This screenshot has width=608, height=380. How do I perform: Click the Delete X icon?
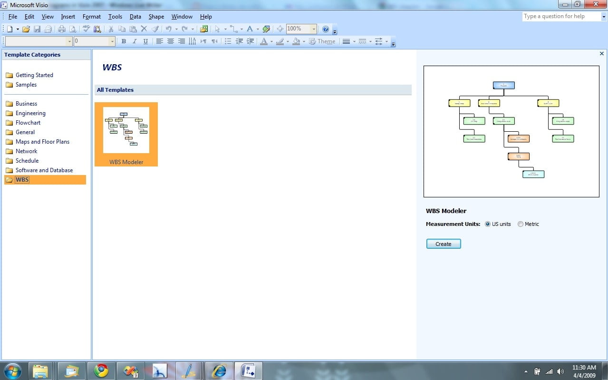click(x=144, y=29)
